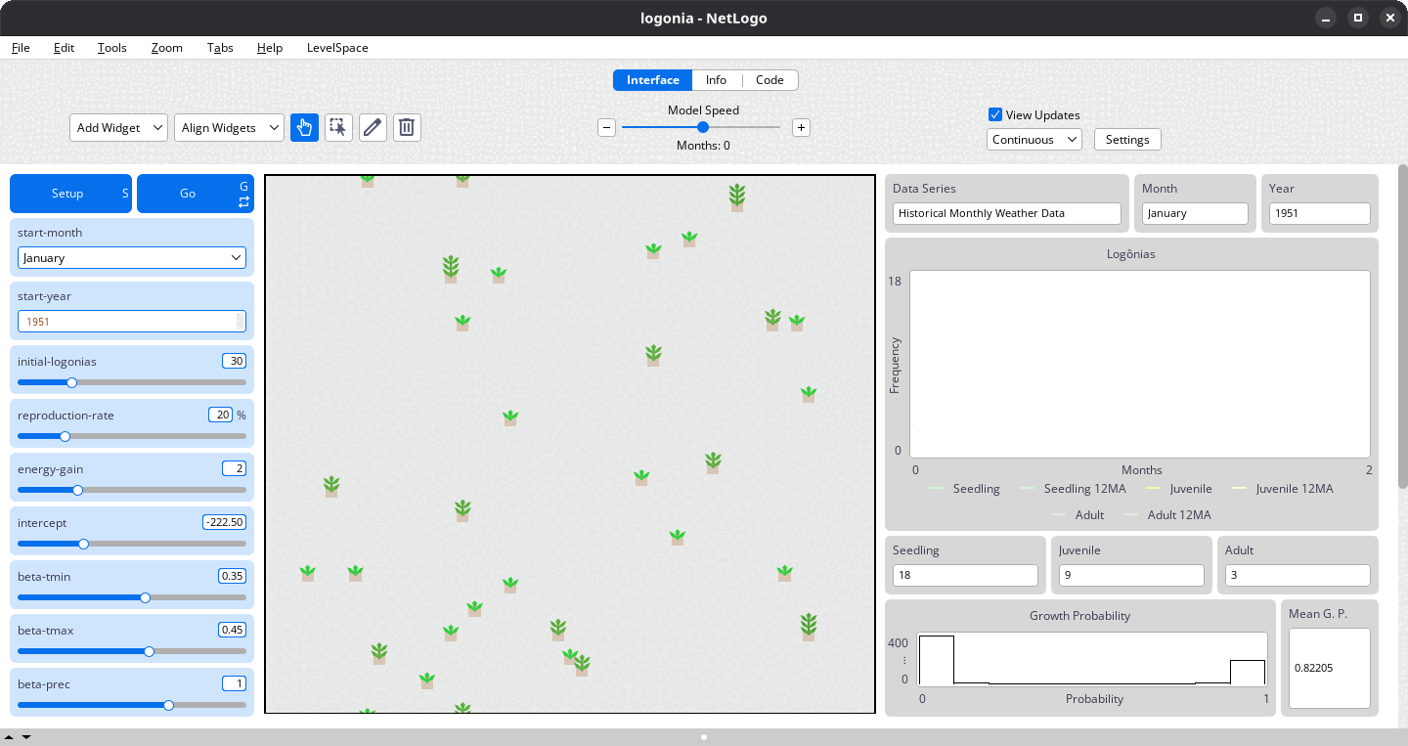Viewport: 1408px width, 746px height.
Task: Increase model speed with plus button
Action: click(x=801, y=127)
